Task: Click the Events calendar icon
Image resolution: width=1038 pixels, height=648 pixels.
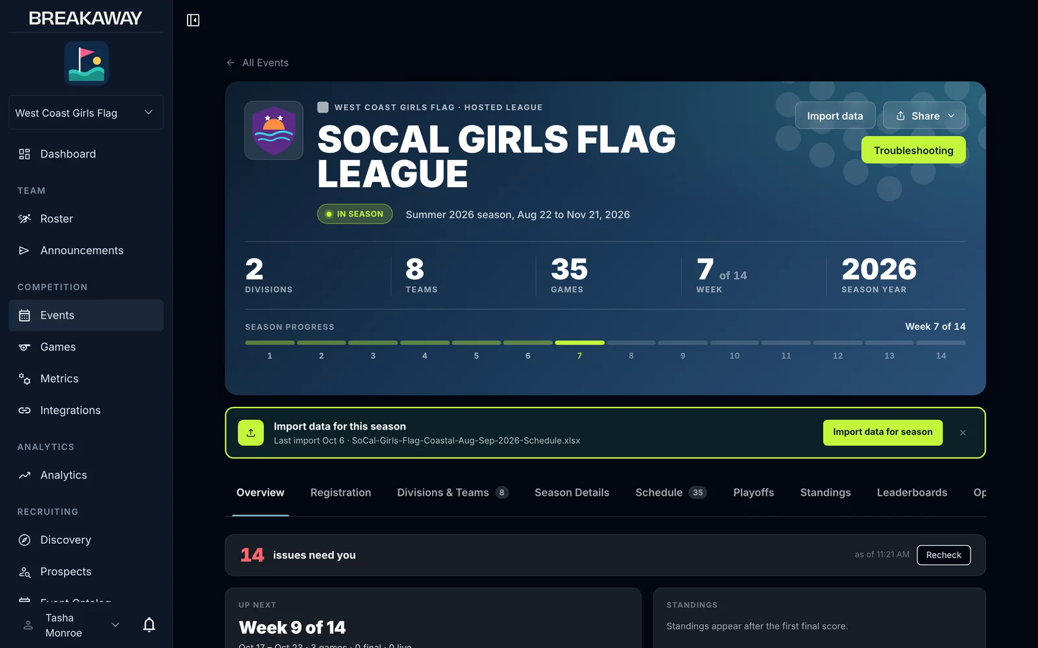Action: (25, 316)
